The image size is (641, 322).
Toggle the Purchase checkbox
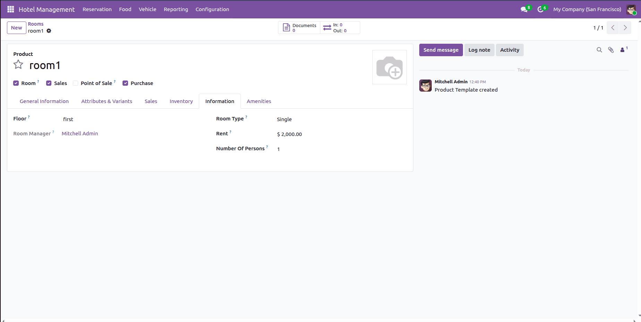point(126,83)
